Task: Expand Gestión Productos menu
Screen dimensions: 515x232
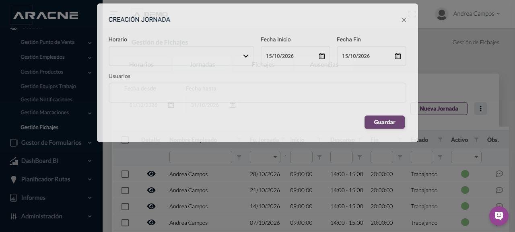Action: pyautogui.click(x=56, y=72)
